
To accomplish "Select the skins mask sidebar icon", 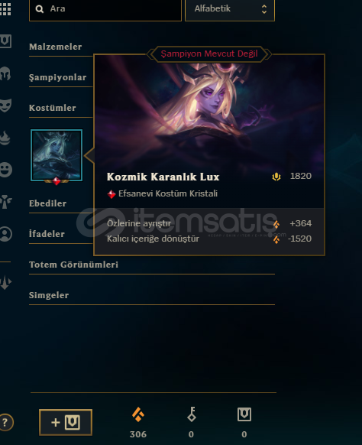I will [5, 106].
